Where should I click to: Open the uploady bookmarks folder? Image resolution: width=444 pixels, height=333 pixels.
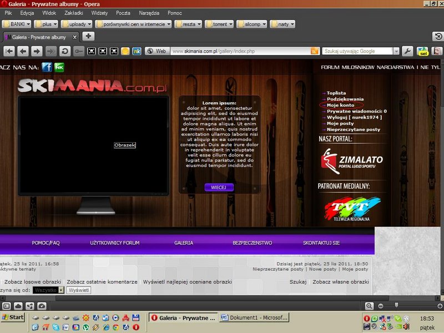77,24
